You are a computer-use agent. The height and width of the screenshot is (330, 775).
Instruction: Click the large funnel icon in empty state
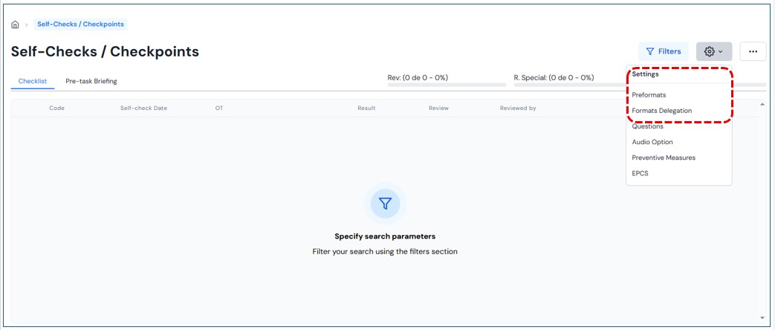tap(385, 203)
